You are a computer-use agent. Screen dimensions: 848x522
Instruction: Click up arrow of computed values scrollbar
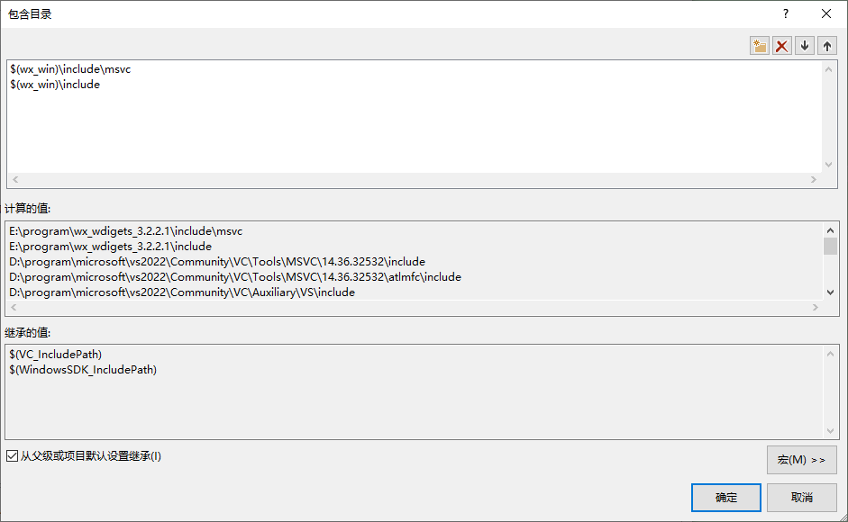click(830, 230)
